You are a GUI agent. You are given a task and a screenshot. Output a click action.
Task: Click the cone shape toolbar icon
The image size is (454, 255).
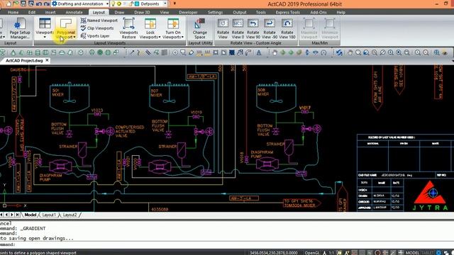pyautogui.click(x=13, y=52)
